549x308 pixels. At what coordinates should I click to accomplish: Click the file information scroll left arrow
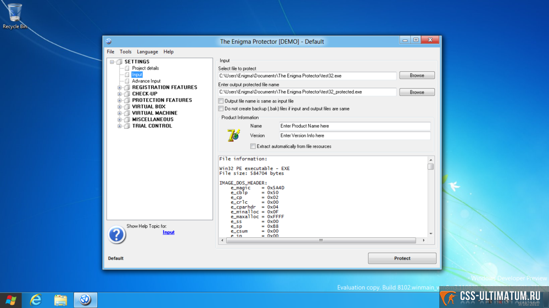[222, 240]
